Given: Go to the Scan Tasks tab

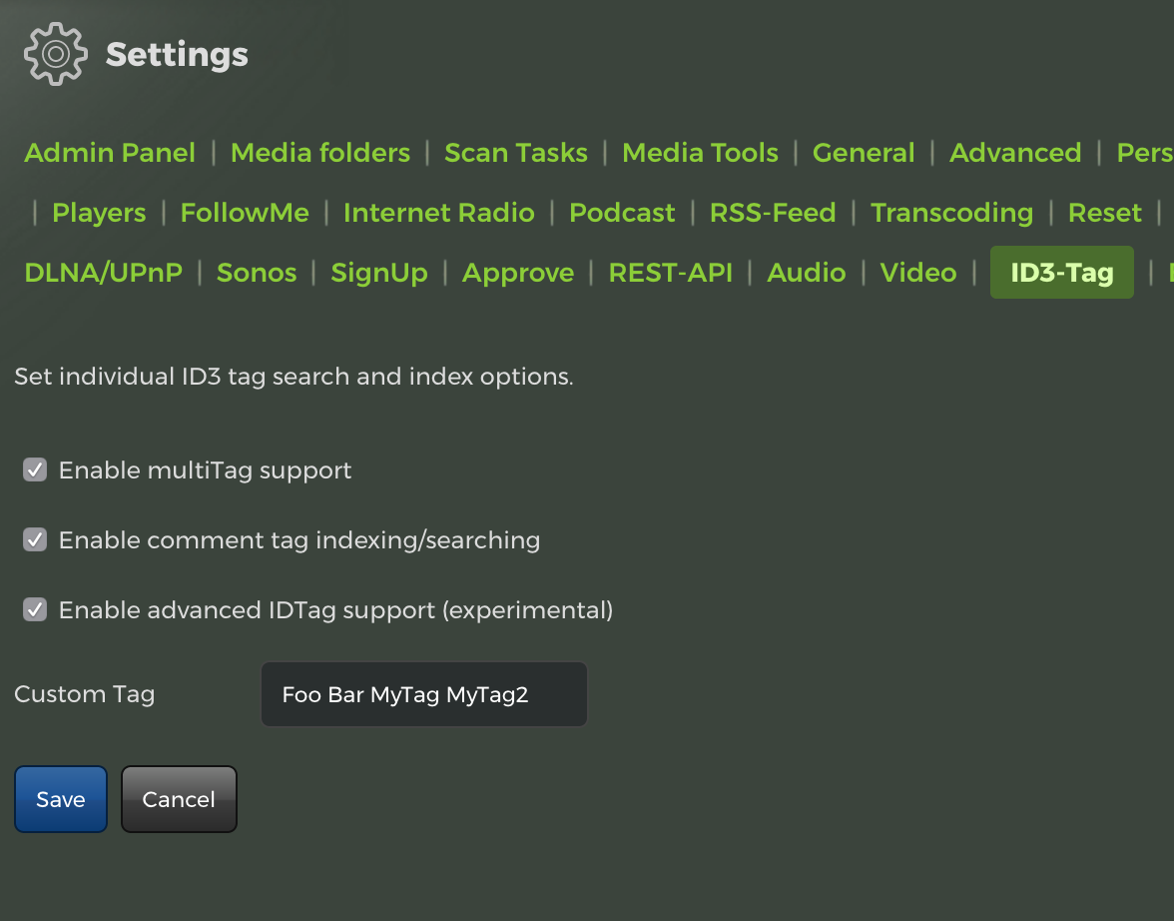Looking at the screenshot, I should [x=516, y=153].
